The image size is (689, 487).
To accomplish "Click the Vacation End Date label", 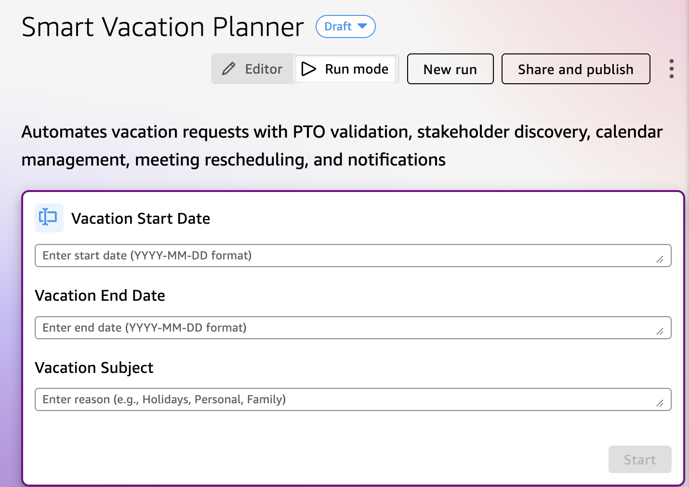I will click(100, 295).
